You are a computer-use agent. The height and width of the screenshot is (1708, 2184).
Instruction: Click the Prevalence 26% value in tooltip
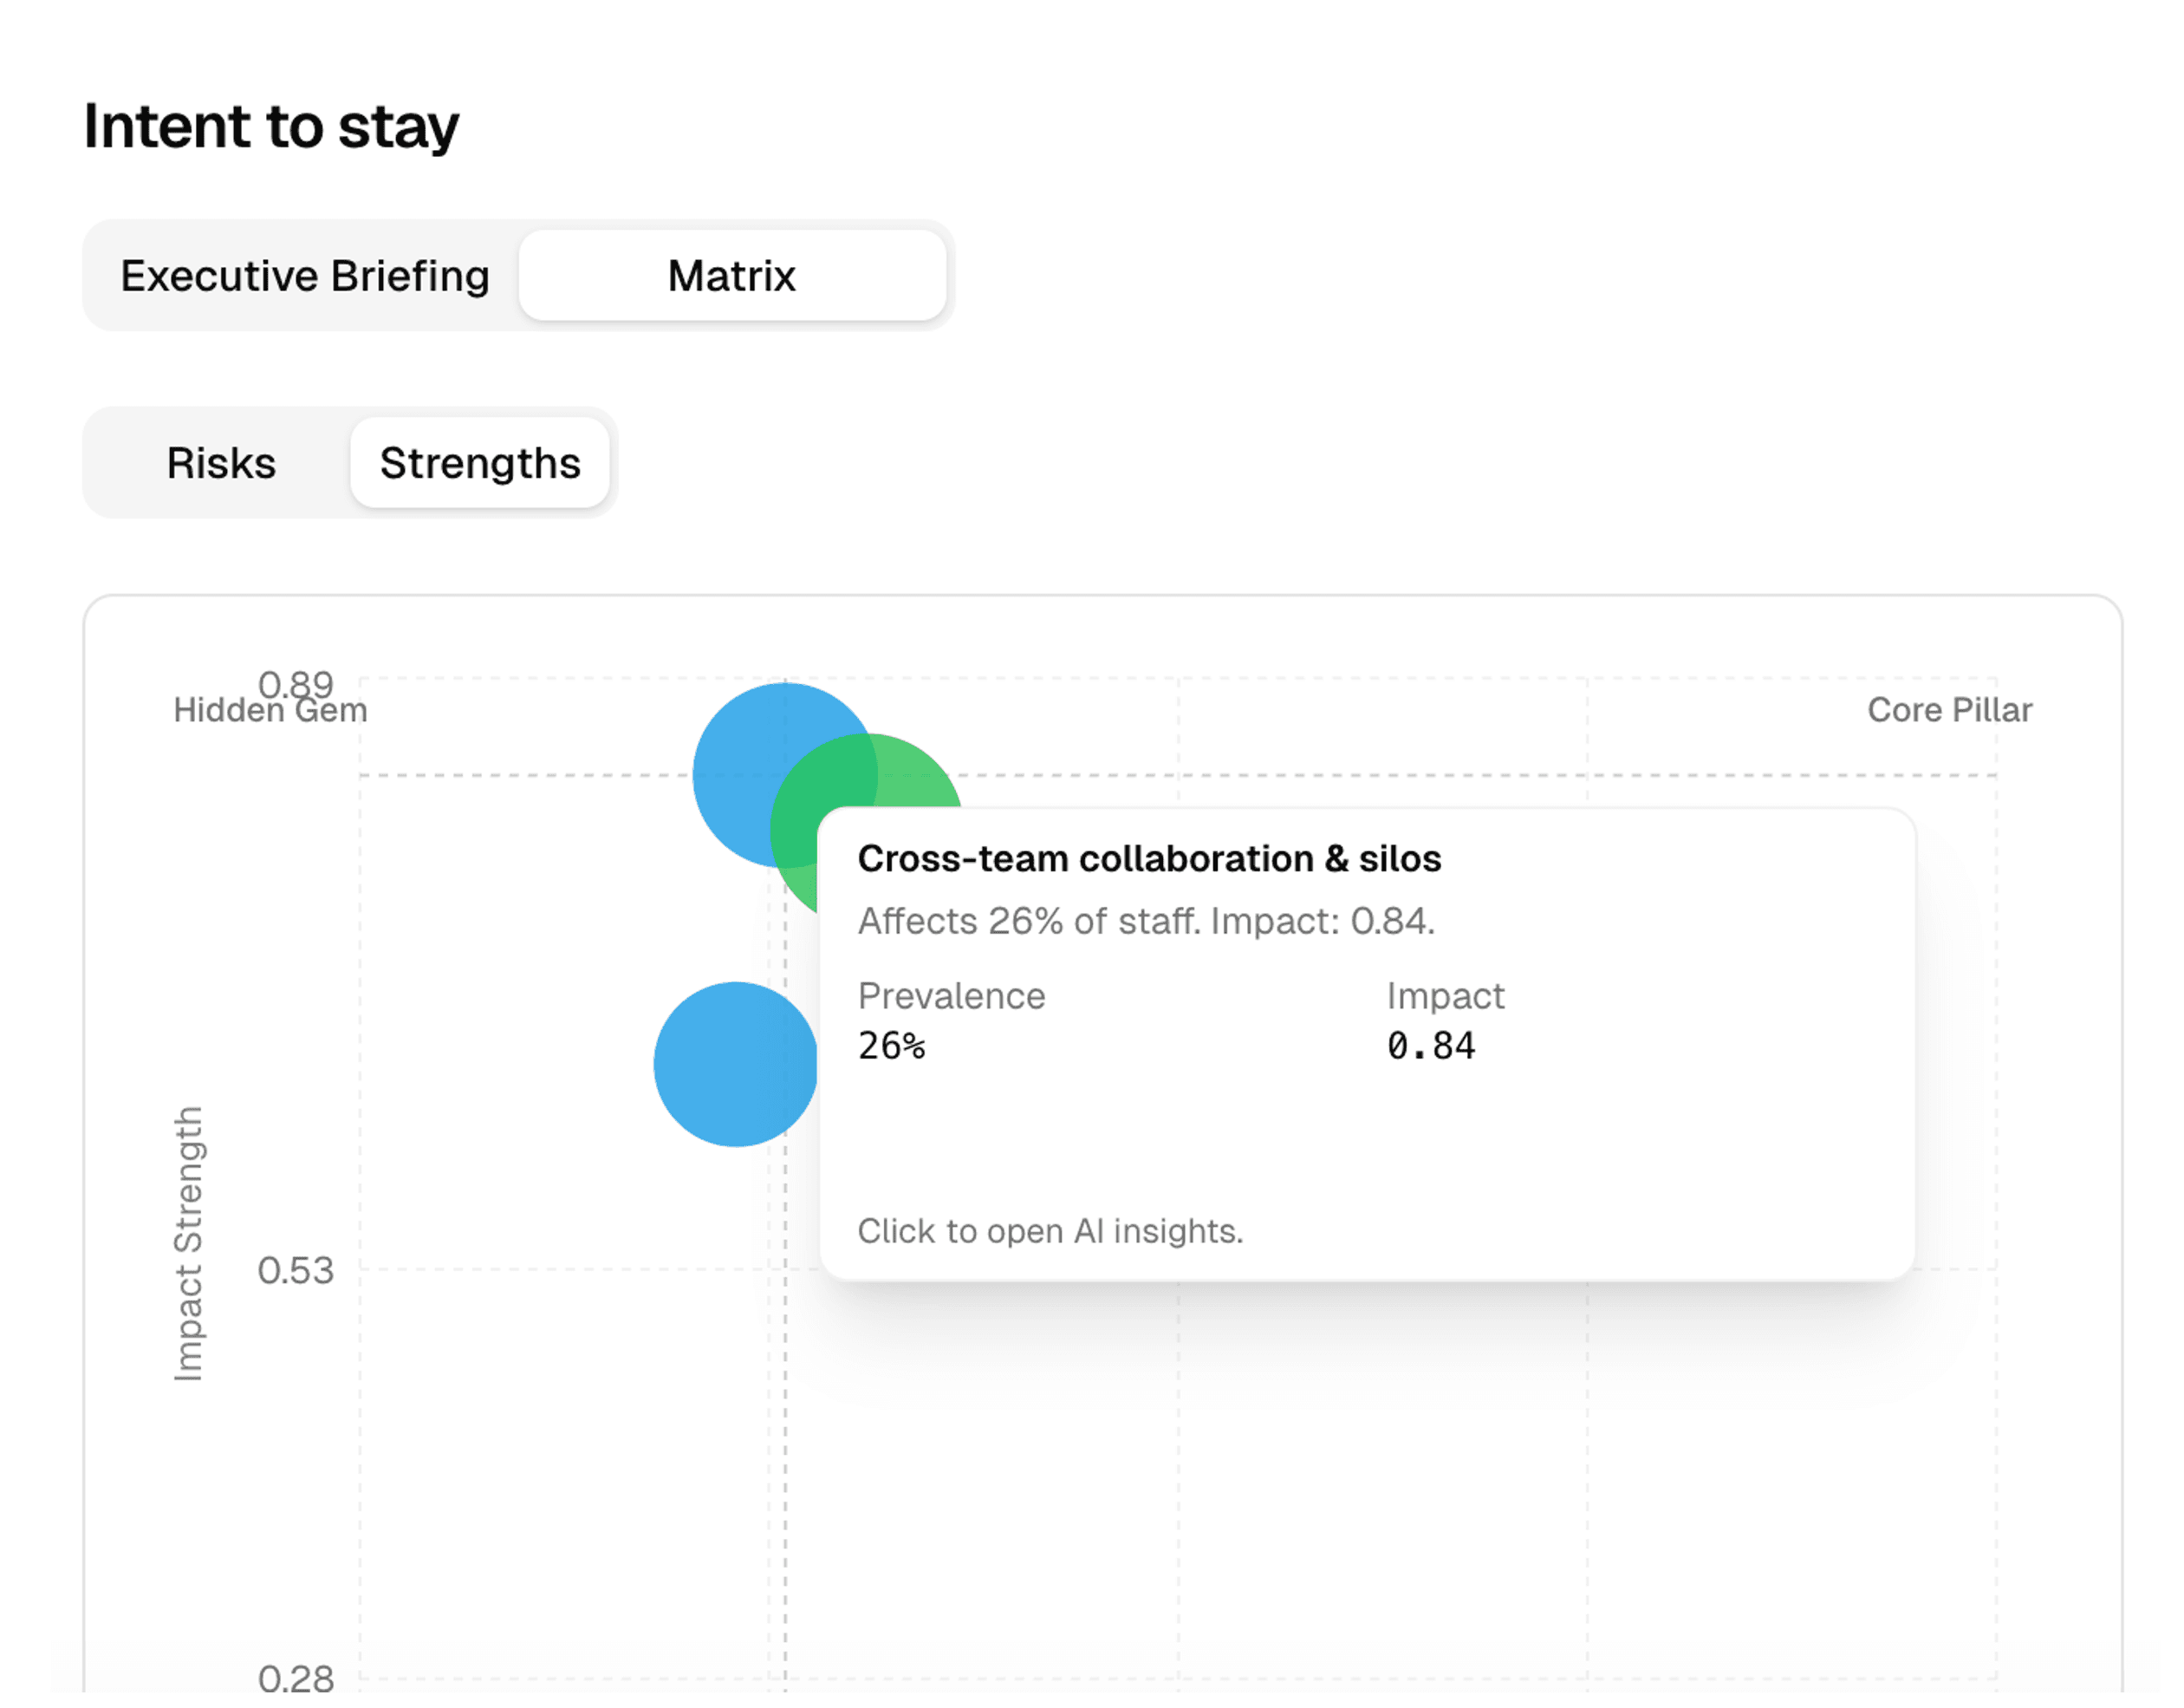pos(891,1046)
